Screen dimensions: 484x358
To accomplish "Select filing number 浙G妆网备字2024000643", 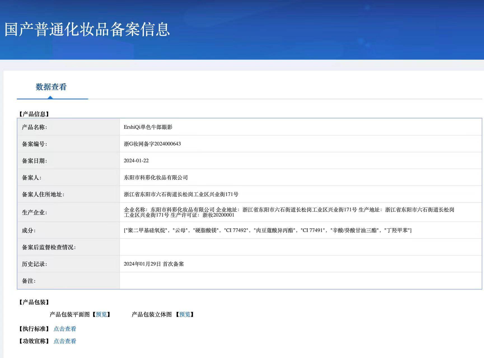I will [x=152, y=144].
